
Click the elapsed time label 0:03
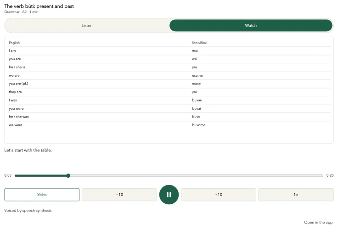tap(8, 175)
